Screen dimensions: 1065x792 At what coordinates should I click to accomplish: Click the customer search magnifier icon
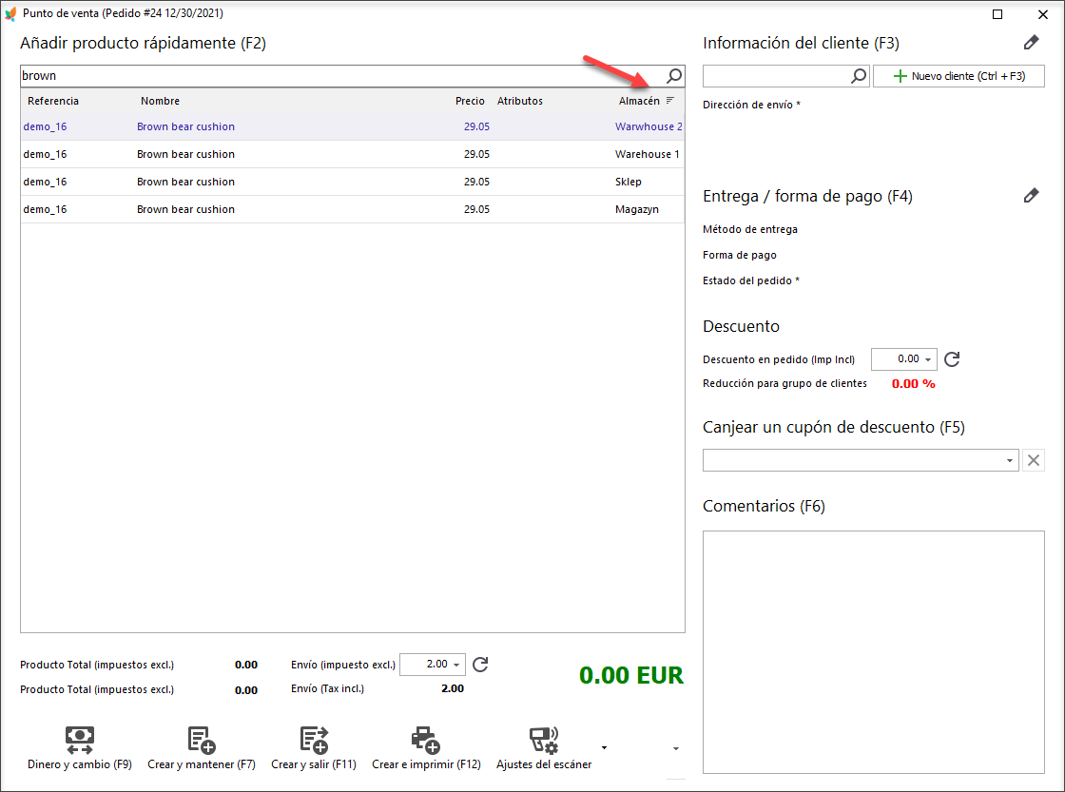859,75
